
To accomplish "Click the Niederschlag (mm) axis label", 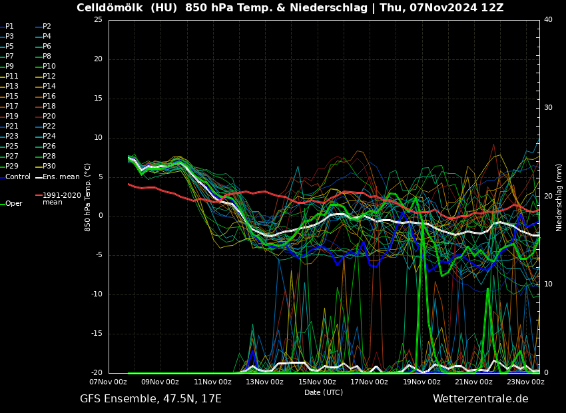I will tap(559, 197).
